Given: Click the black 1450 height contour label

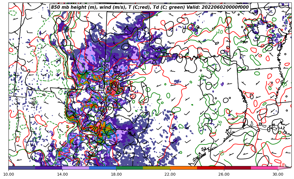Looking at the screenshot, I should pos(34,103).
